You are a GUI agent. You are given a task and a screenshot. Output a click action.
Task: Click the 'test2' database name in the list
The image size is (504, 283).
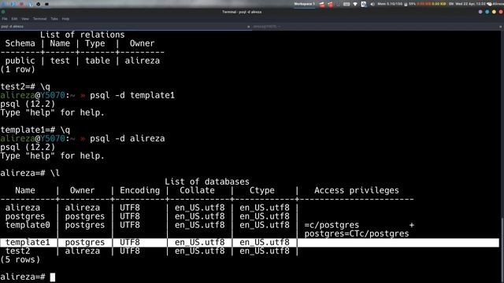pos(17,251)
